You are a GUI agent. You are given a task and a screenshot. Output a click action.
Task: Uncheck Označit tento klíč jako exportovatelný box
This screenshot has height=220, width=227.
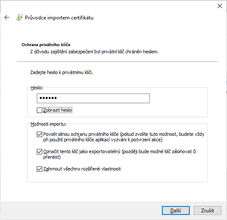[39, 151]
